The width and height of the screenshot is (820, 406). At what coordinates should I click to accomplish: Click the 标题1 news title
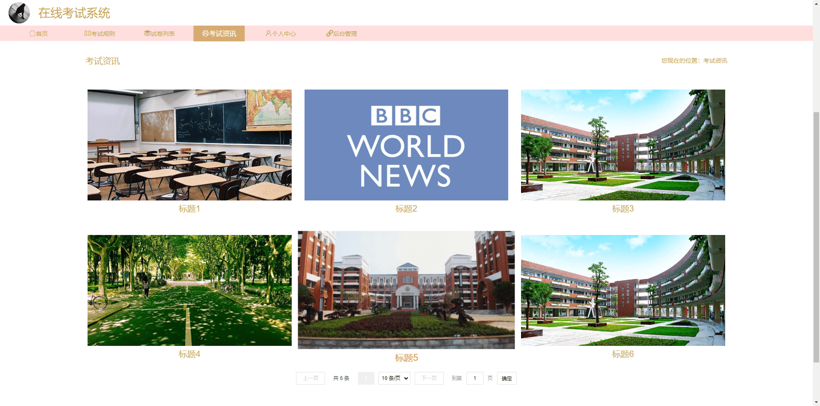click(189, 209)
